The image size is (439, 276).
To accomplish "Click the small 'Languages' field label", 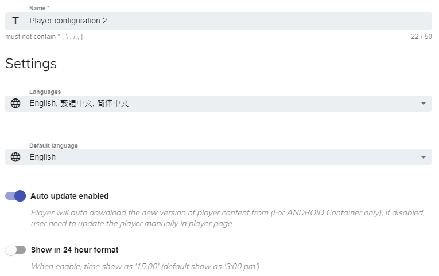I will click(x=45, y=92).
